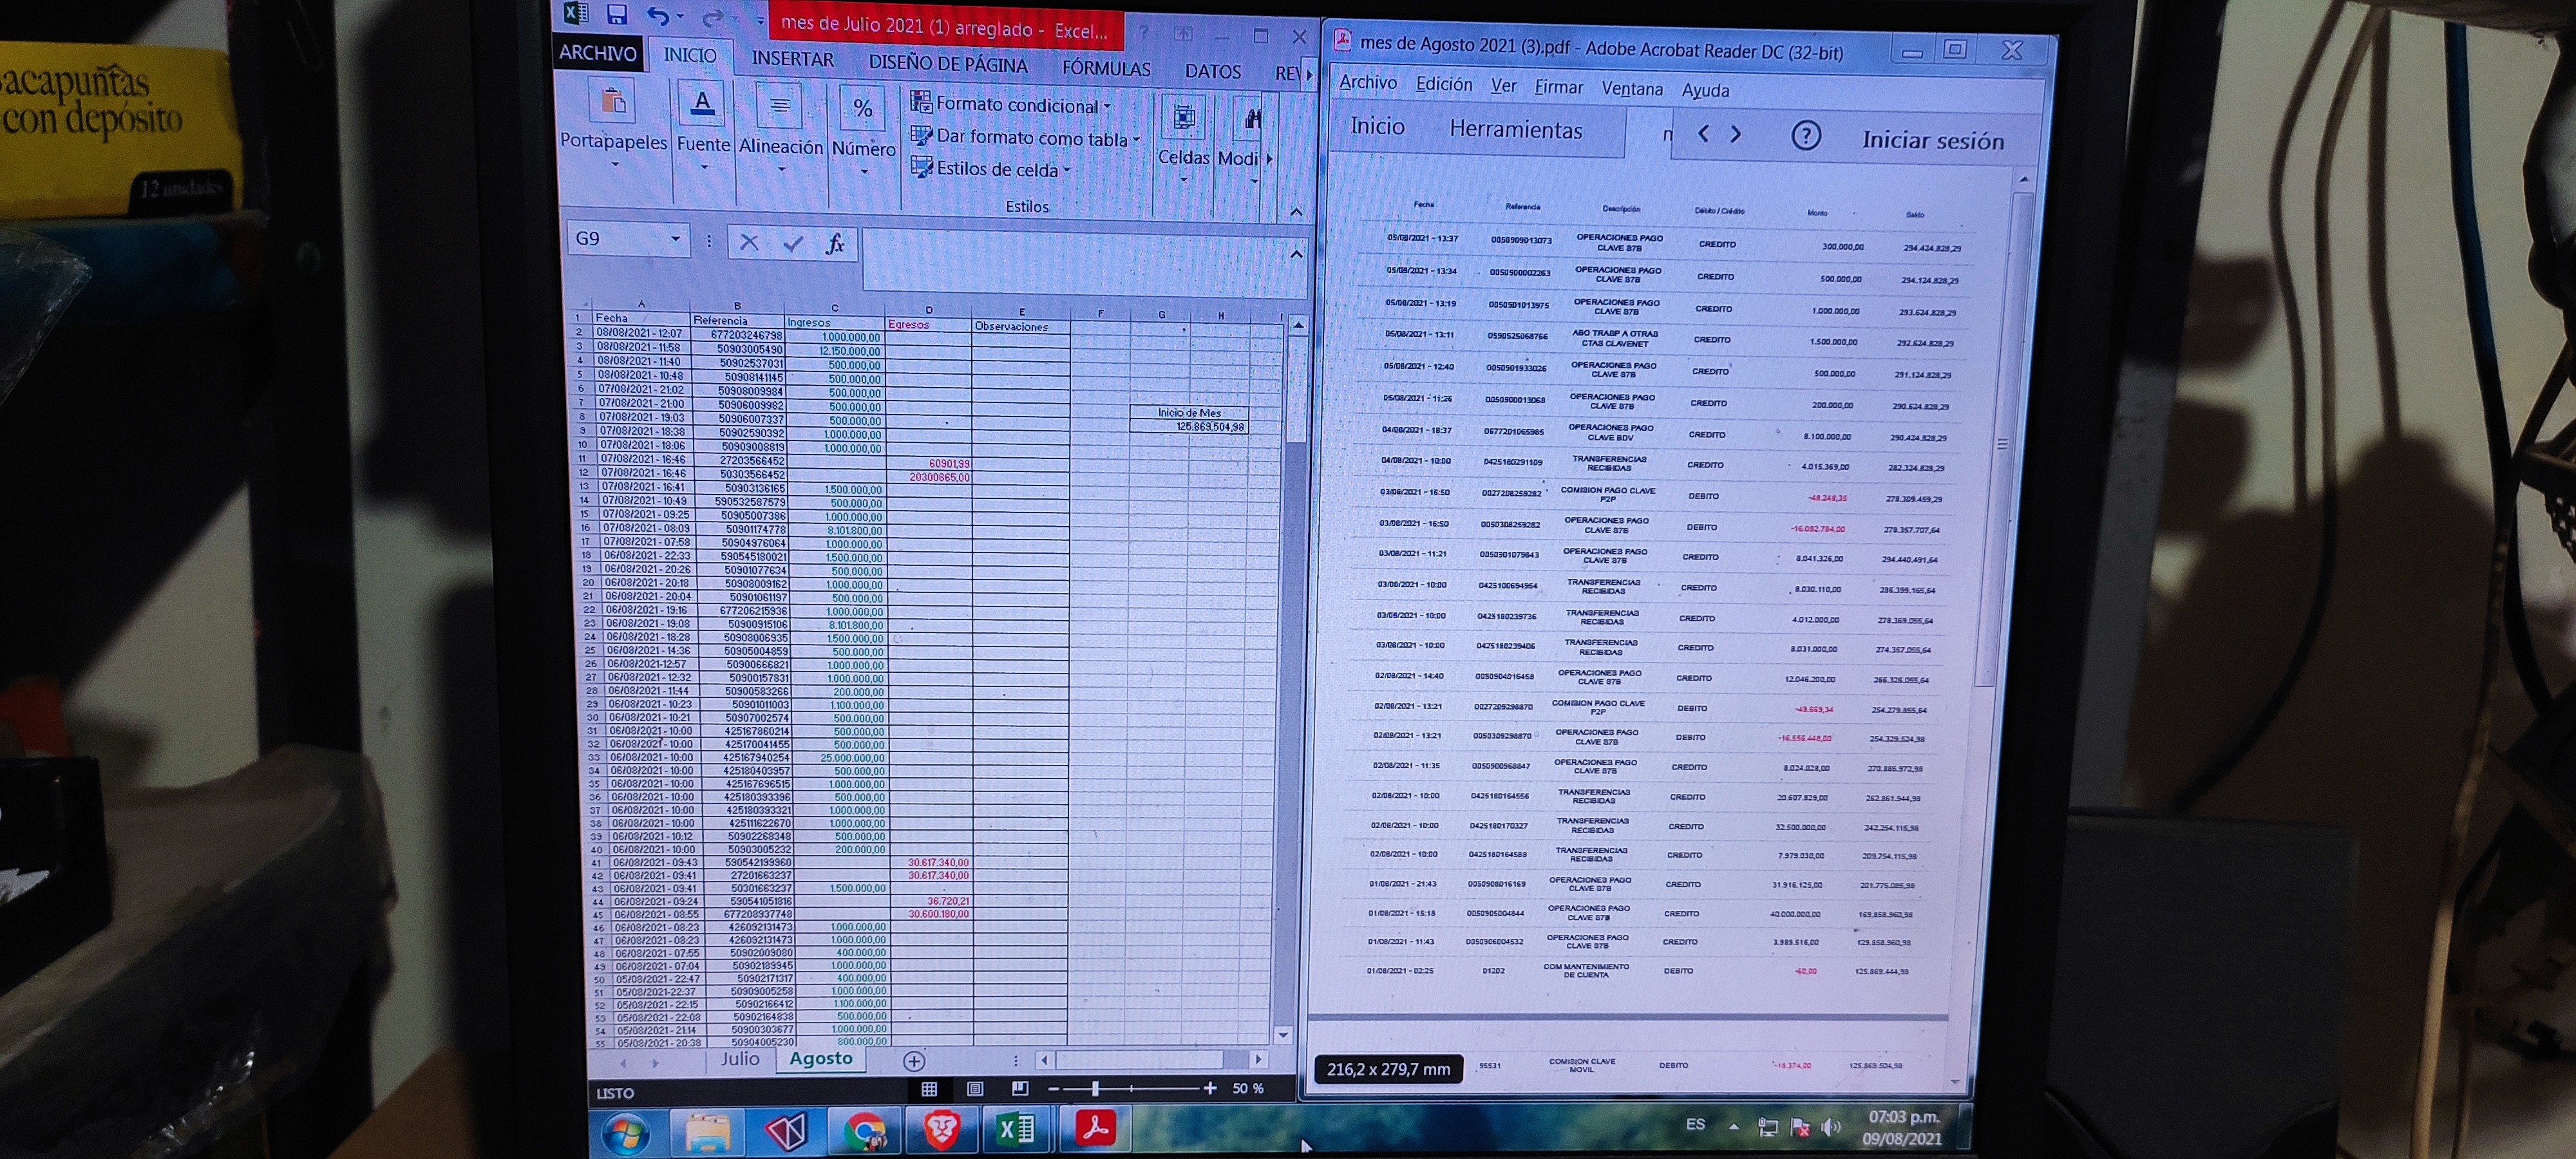Screen dimensions: 2576x1159
Task: Click the Cancel X icon in formula bar
Action: (749, 242)
